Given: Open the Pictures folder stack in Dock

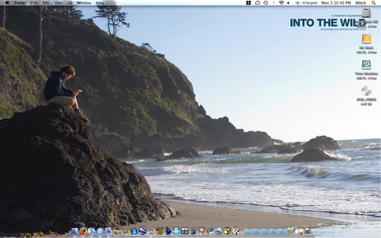Looking at the screenshot, I should 256,231.
